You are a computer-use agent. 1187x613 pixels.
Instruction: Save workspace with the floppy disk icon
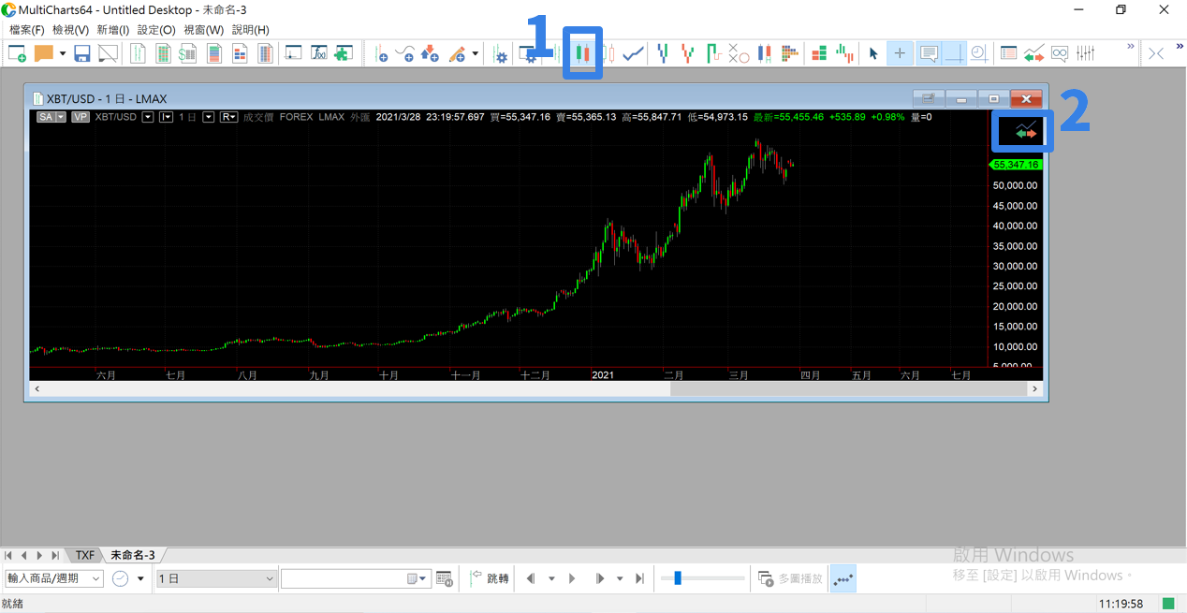click(x=82, y=53)
